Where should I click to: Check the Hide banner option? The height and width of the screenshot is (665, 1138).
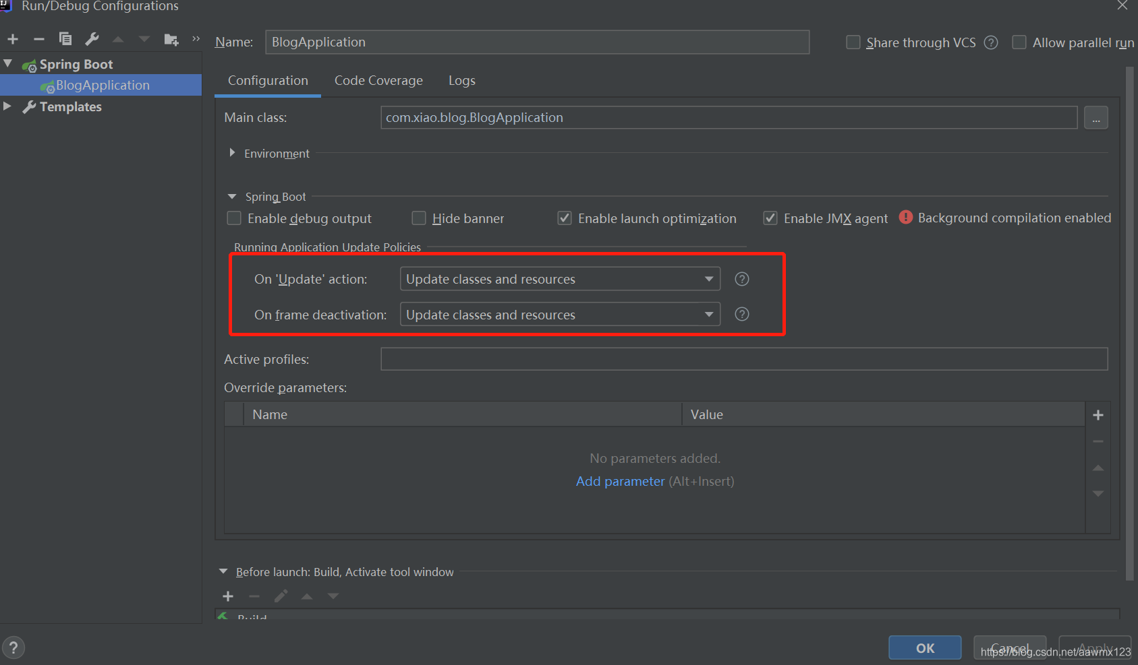[419, 218]
